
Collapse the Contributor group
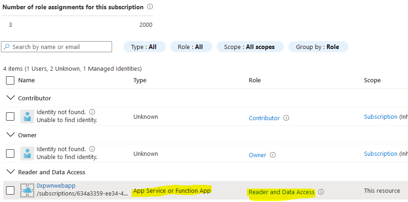(10, 98)
